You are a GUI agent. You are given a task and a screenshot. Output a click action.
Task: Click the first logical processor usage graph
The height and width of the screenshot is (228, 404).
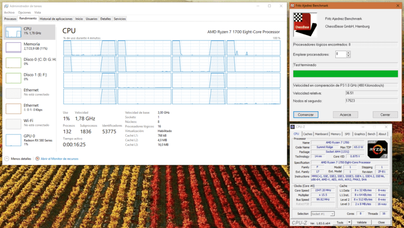click(90, 48)
